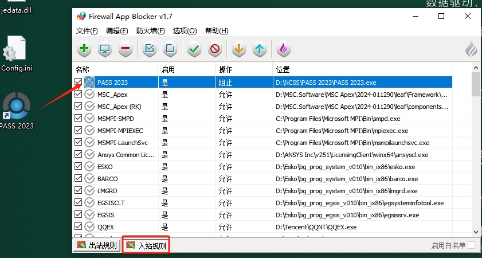Click the allow status icon of BARCO row
Image resolution: width=482 pixels, height=258 pixels.
tap(89, 179)
